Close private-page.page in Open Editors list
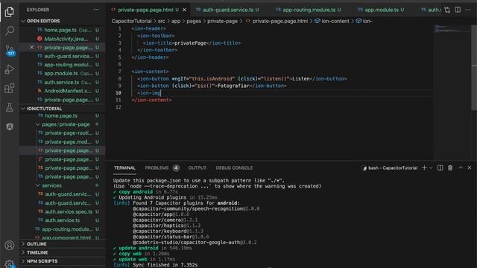This screenshot has width=477, height=268. click(x=31, y=48)
